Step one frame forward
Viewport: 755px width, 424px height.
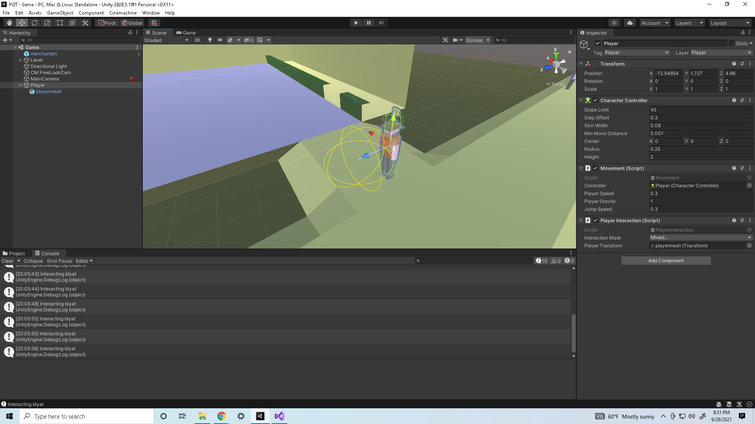(381, 23)
